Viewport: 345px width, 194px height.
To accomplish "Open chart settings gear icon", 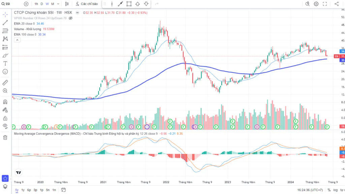I will [x=316, y=4].
